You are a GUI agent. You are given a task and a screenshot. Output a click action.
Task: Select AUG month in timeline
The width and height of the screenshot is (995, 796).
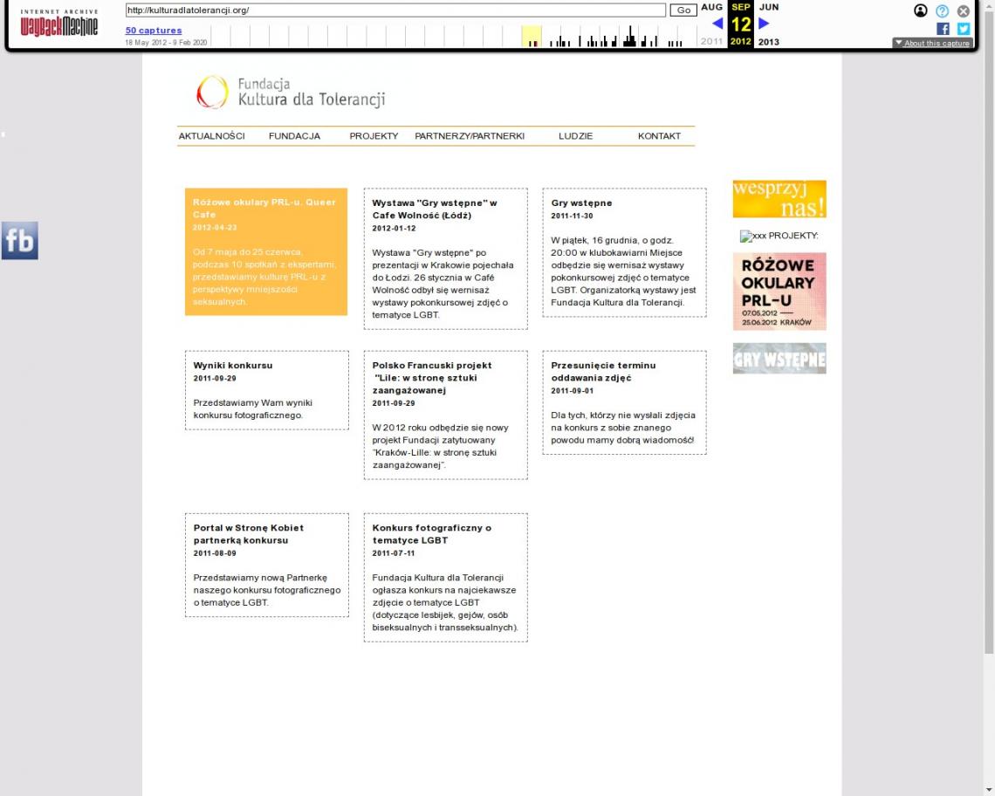point(711,7)
